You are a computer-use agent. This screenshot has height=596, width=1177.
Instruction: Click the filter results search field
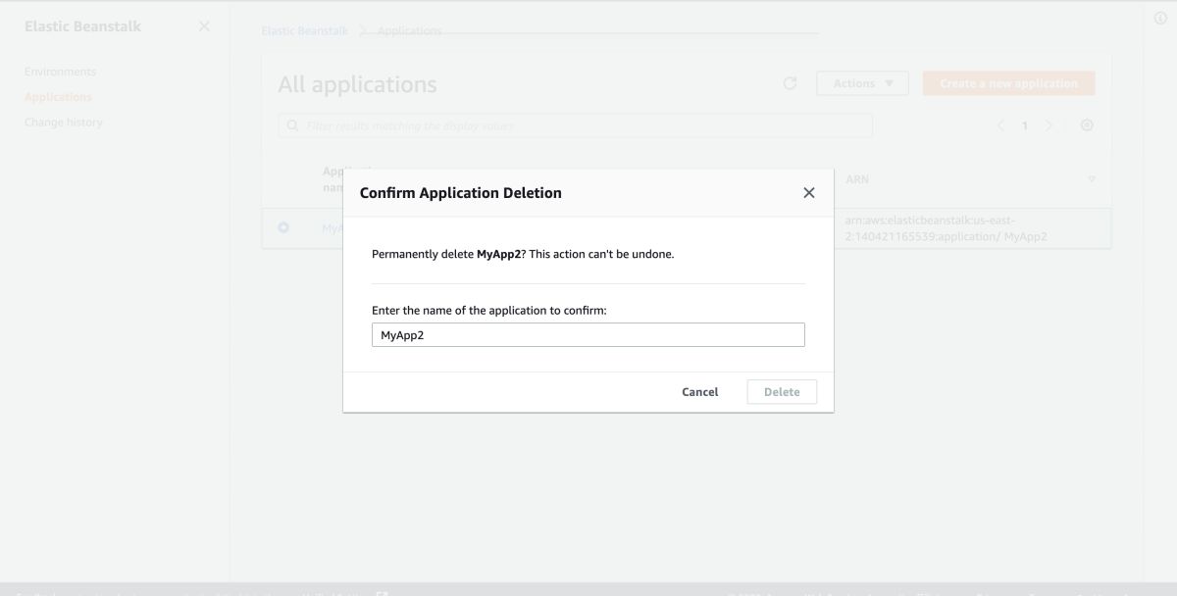575,125
